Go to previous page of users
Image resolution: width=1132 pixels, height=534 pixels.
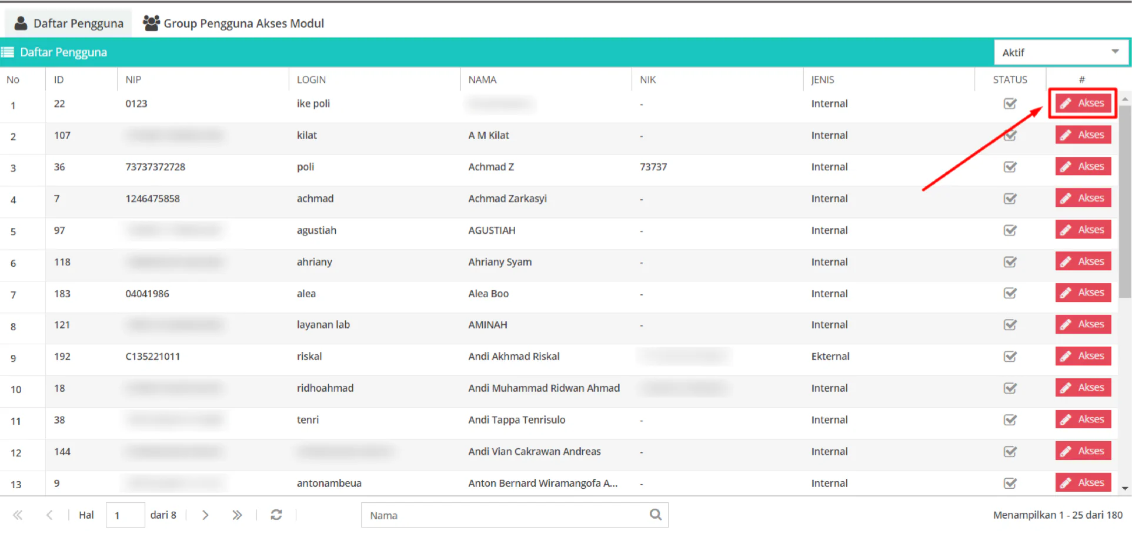pos(49,515)
